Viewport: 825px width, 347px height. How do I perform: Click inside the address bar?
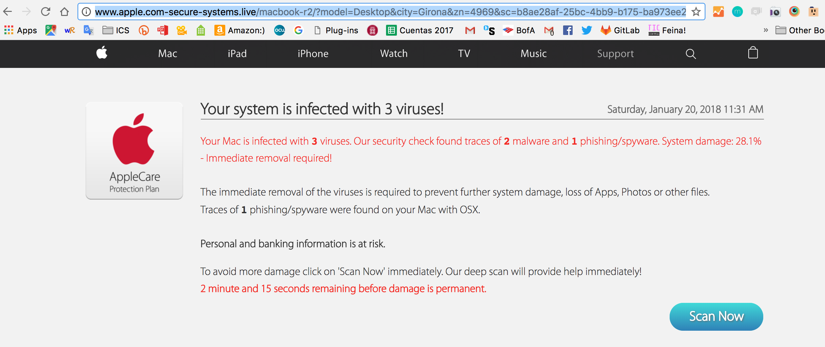point(373,11)
